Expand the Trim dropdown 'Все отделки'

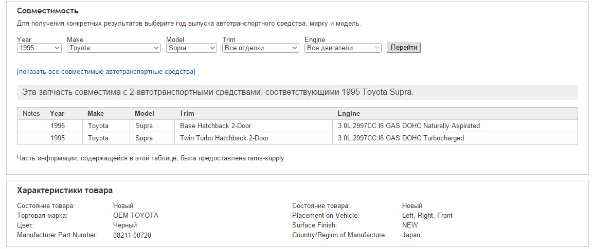[x=260, y=48]
